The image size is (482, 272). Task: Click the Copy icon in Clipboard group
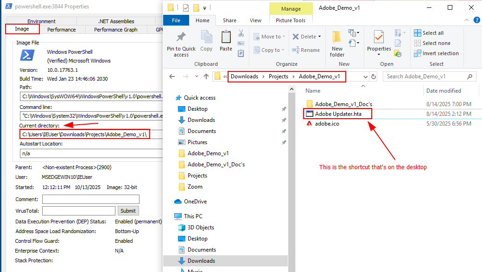click(206, 37)
